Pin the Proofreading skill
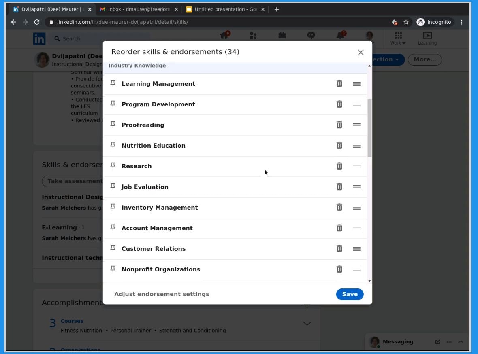Viewport: 478px width, 354px height. coord(113,125)
